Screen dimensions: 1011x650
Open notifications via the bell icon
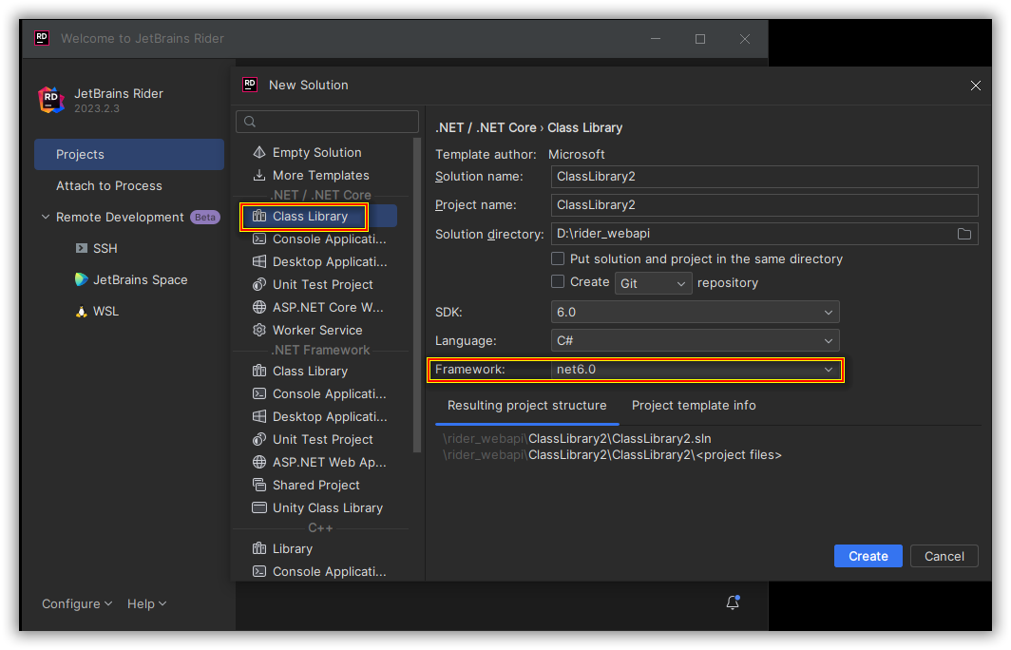[x=733, y=602]
